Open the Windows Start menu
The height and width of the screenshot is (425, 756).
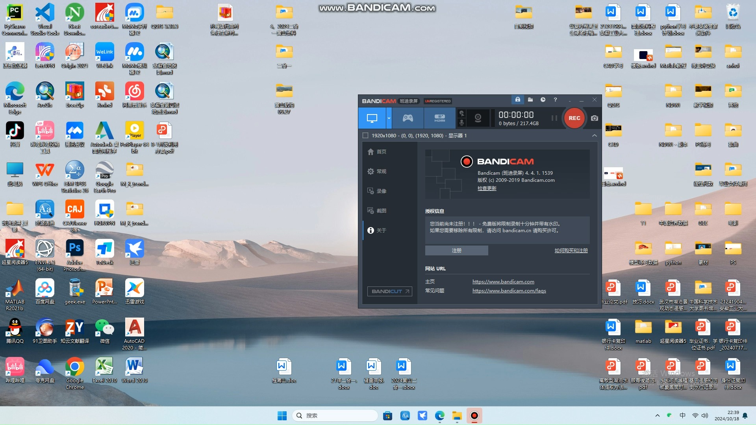click(282, 416)
